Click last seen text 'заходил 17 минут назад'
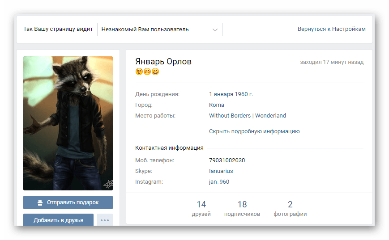389x240 pixels. click(332, 62)
